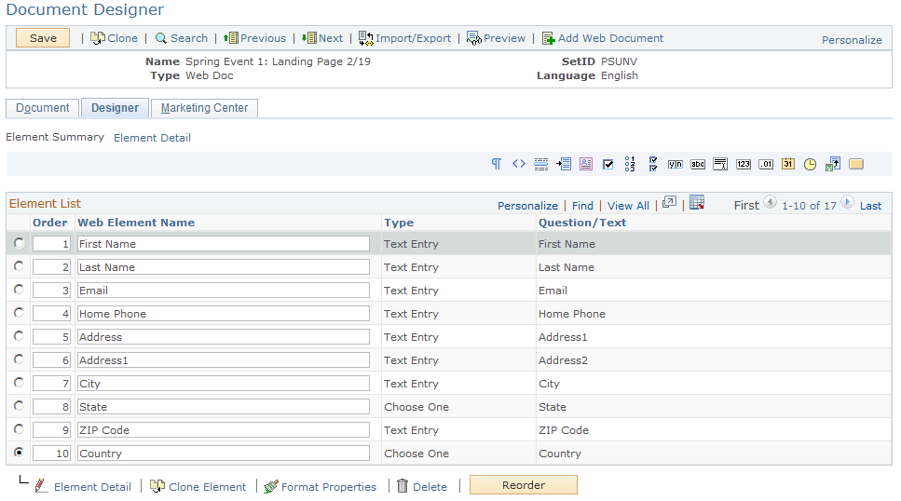
Task: Click the Find link
Action: click(x=582, y=206)
